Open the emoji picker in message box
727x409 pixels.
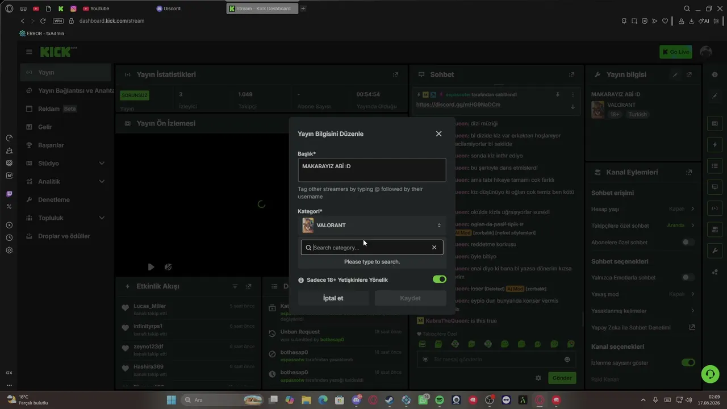pyautogui.click(x=567, y=359)
